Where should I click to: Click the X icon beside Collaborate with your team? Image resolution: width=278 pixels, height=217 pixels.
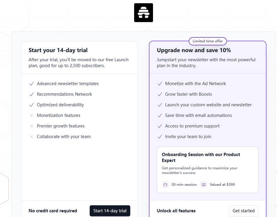[31, 137]
